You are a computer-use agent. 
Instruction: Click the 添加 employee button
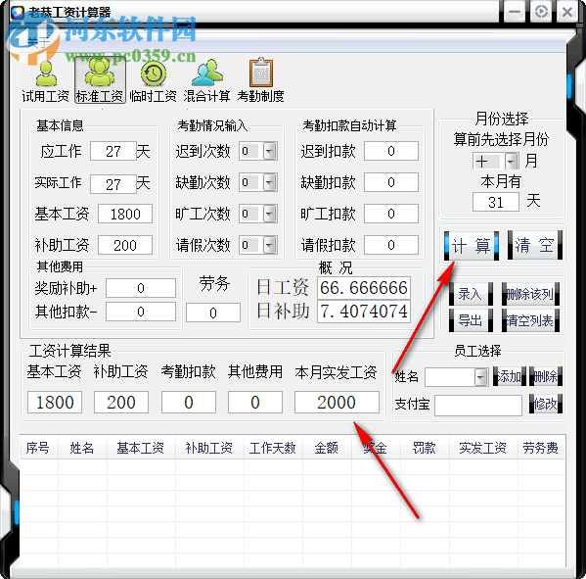pyautogui.click(x=510, y=376)
